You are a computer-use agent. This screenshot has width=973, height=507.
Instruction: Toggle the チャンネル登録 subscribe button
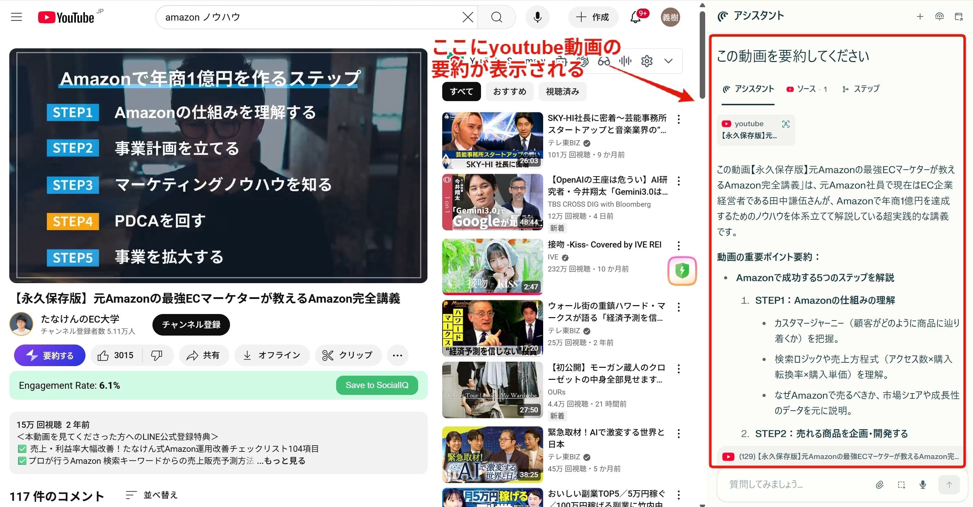[191, 324]
